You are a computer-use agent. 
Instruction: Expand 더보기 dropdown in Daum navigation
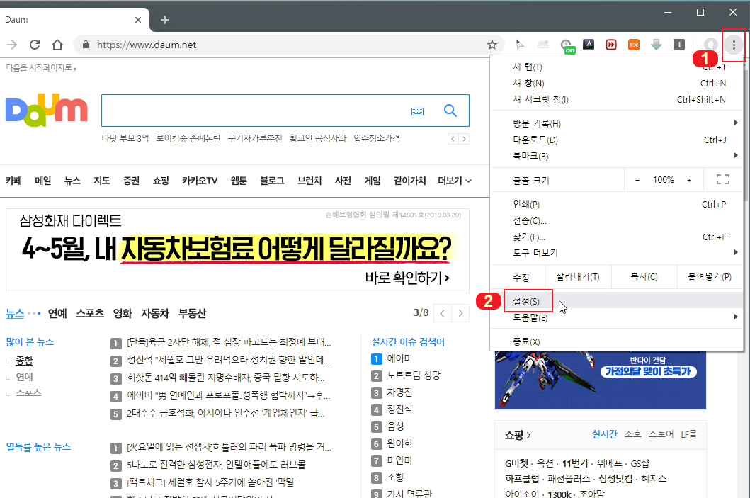click(x=455, y=181)
